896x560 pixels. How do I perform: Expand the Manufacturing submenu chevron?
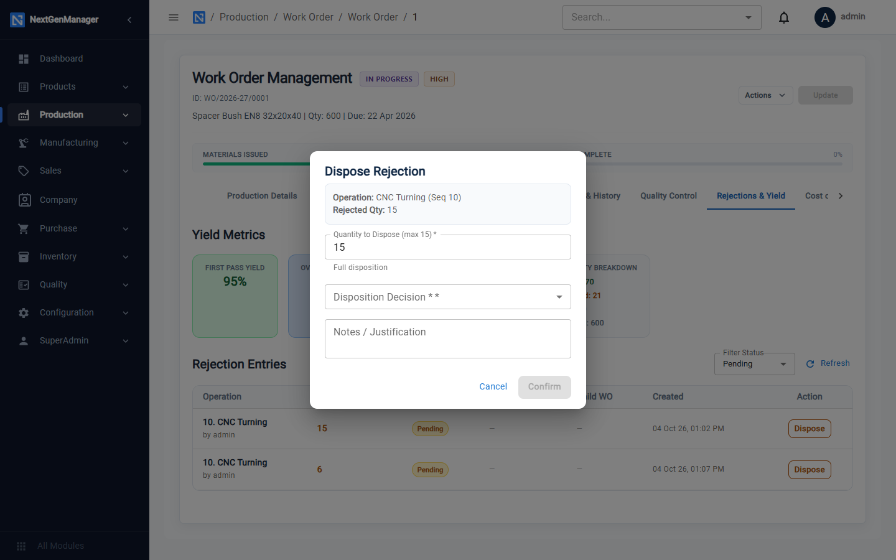tap(126, 143)
